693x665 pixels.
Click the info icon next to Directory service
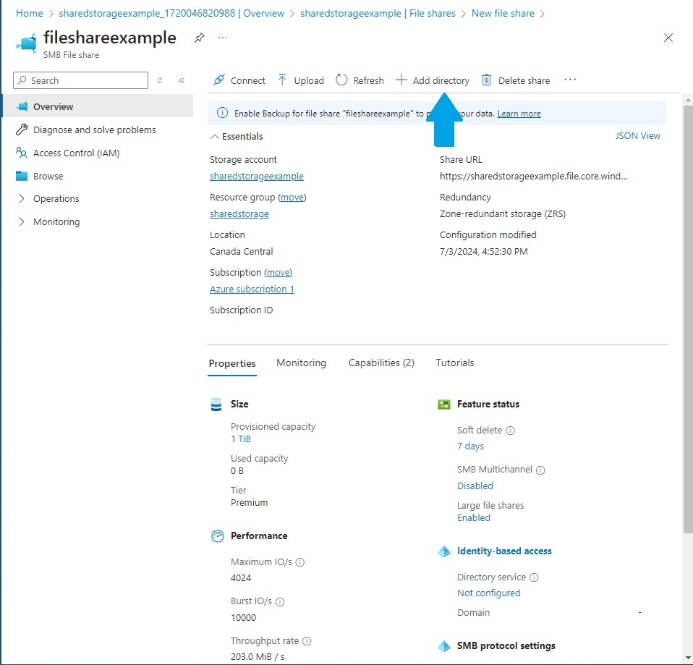tap(534, 577)
